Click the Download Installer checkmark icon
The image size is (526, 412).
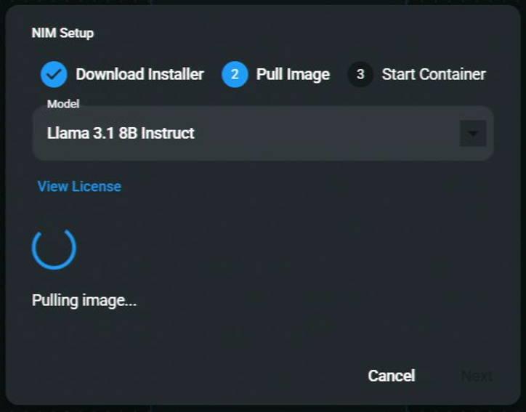tap(54, 74)
